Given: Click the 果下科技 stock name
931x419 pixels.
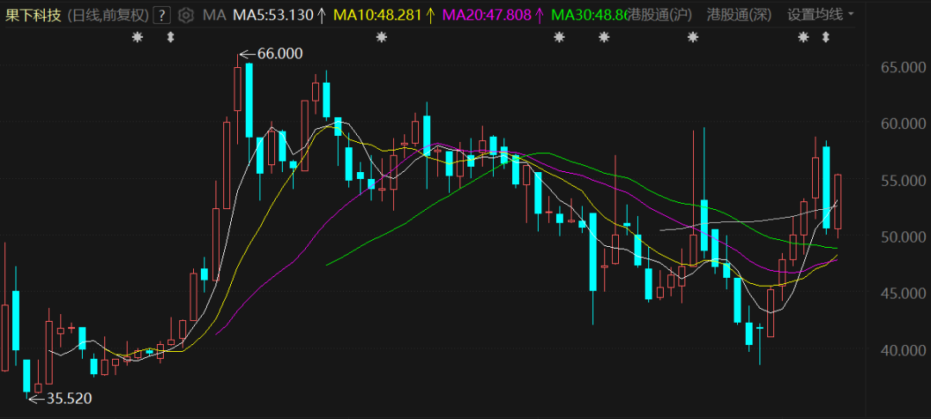Looking at the screenshot, I should pos(34,15).
